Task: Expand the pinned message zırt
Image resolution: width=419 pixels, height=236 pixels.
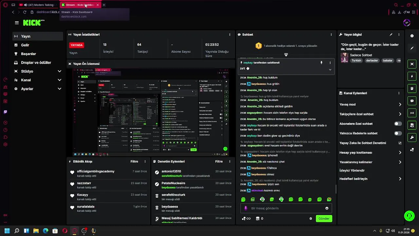Action: coord(330,69)
